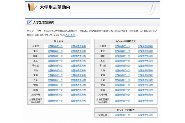Open 国公立大 東京 志望動向データ link
The height and width of the screenshot is (123, 185).
coord(55,61)
